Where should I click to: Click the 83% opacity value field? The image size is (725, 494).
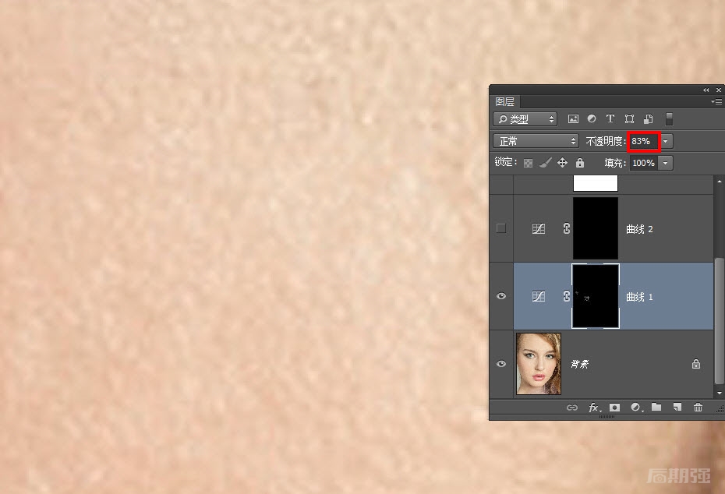(644, 141)
